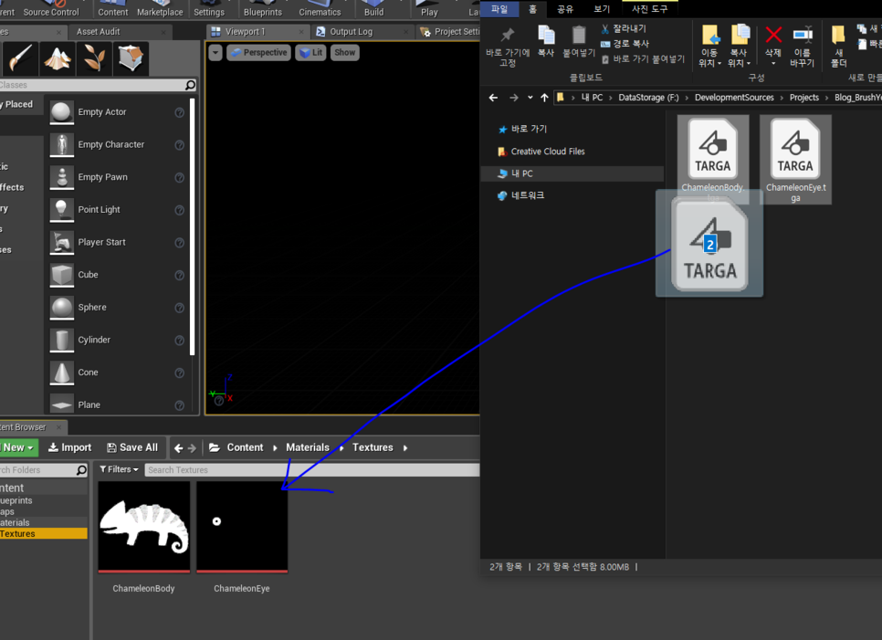Expand arrow after Content breadcrumb
Screen dimensions: 882x640
(275, 448)
